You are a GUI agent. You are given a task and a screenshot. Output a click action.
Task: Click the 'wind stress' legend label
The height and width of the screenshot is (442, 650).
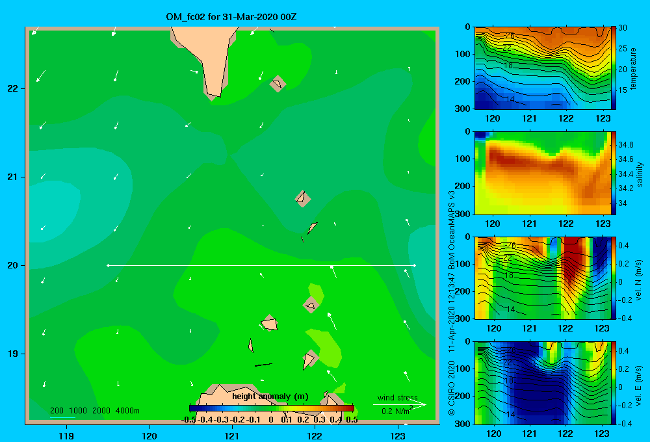click(398, 397)
